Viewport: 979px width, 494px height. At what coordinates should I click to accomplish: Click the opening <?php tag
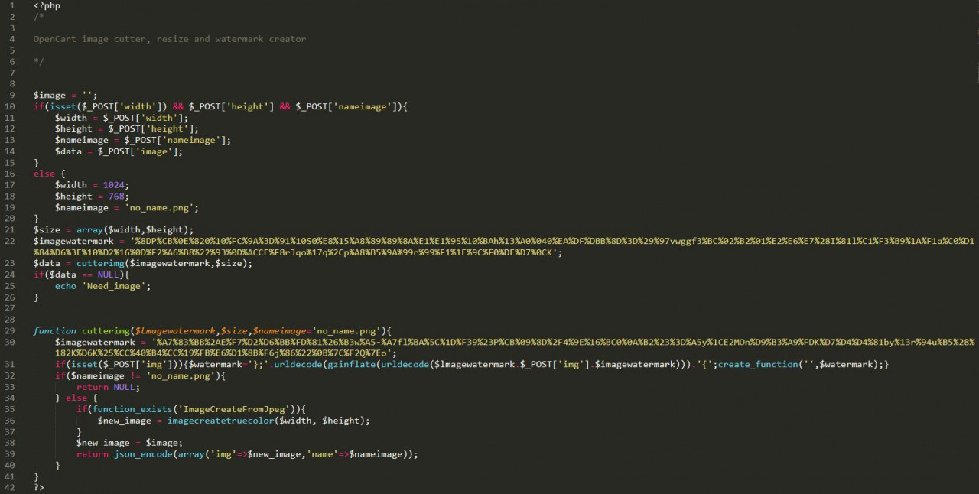click(46, 5)
